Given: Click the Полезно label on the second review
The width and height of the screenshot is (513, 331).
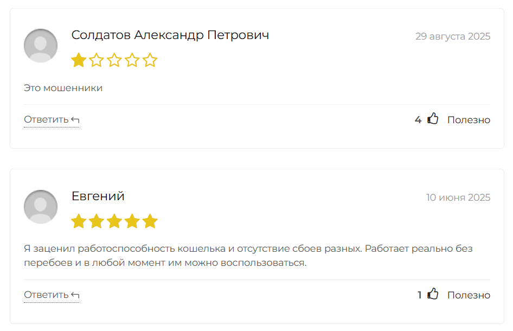Looking at the screenshot, I should click(x=468, y=295).
